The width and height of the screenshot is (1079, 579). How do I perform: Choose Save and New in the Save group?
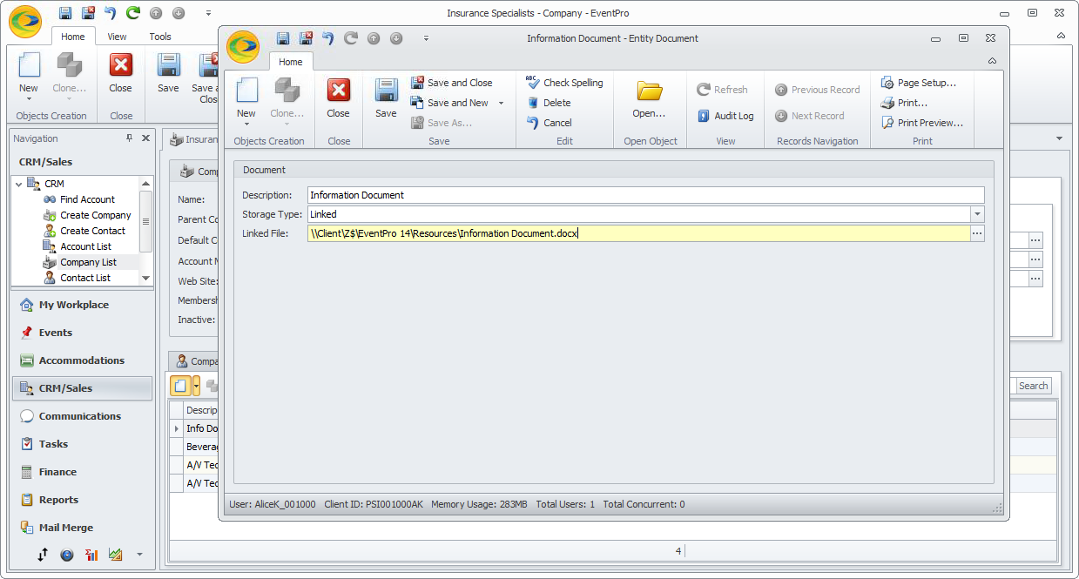point(450,103)
